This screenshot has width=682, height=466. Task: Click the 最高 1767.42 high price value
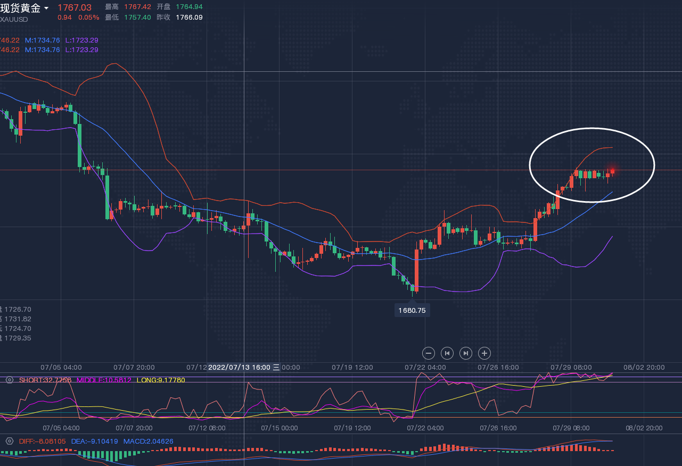point(137,7)
